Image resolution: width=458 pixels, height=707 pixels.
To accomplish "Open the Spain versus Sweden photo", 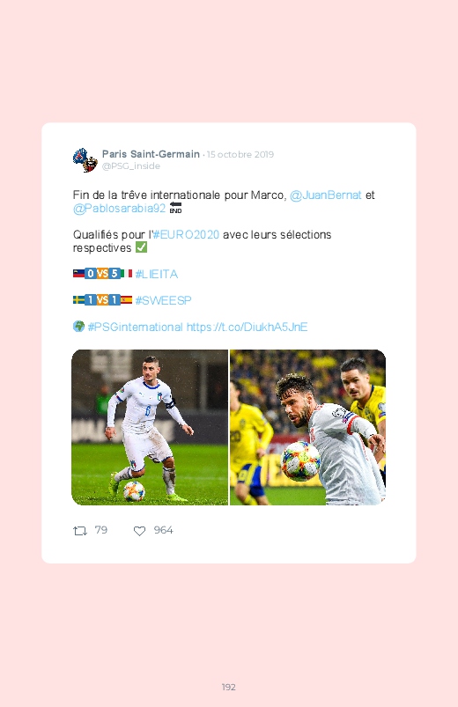I will 307,427.
